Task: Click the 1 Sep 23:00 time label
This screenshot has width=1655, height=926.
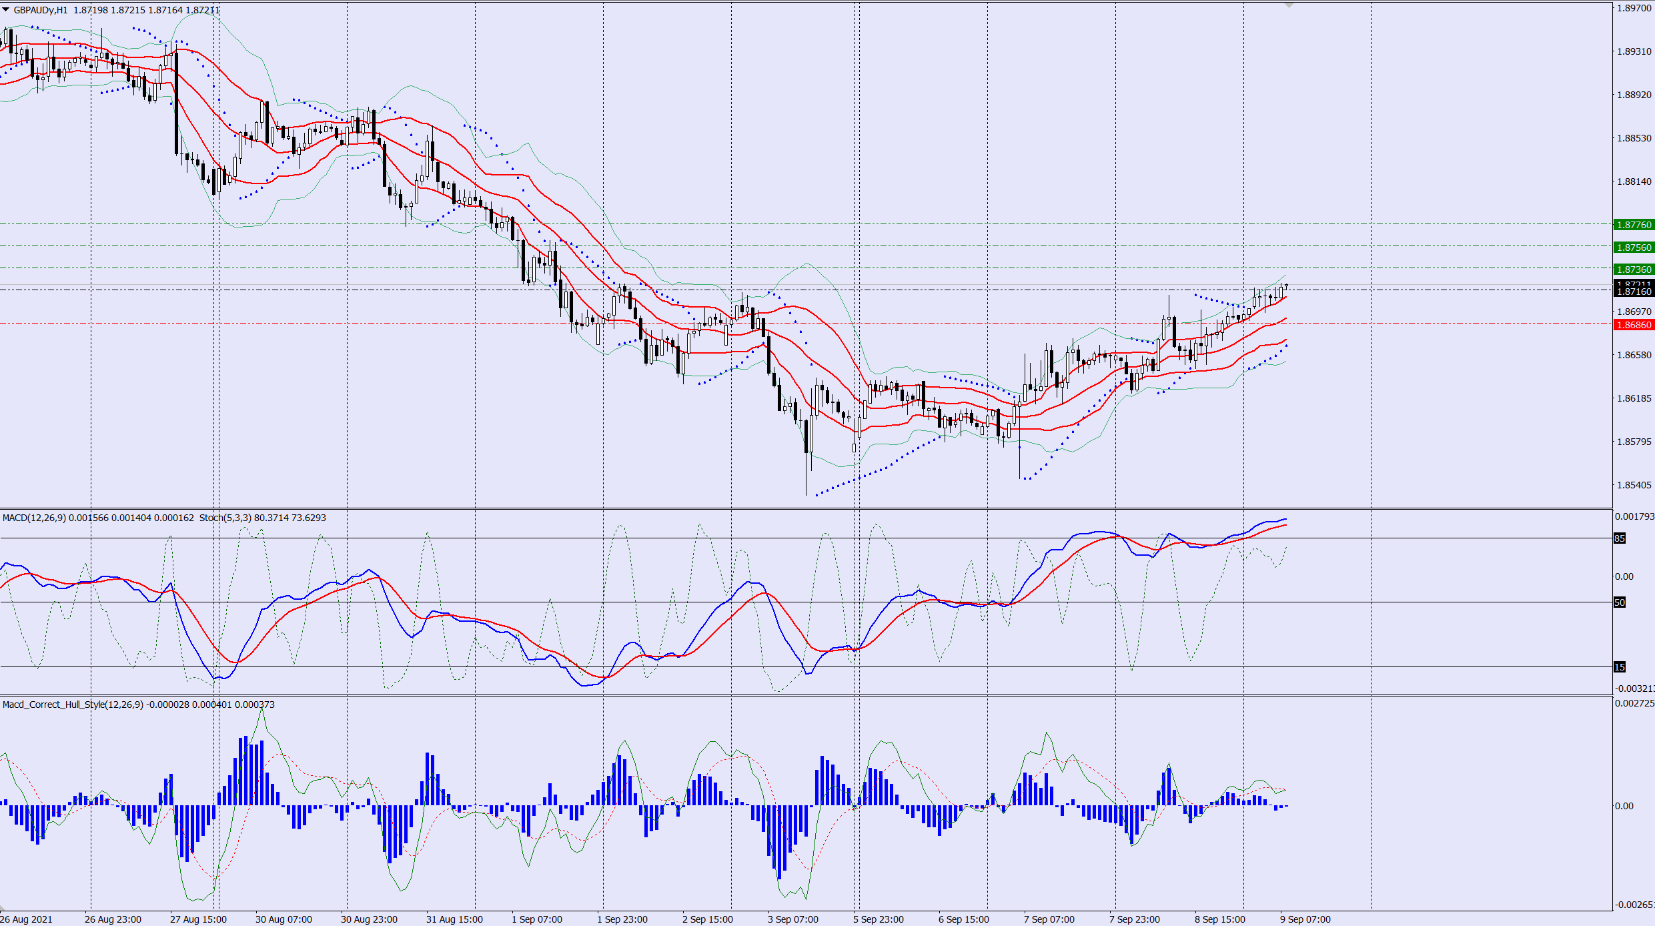Action: (x=622, y=919)
